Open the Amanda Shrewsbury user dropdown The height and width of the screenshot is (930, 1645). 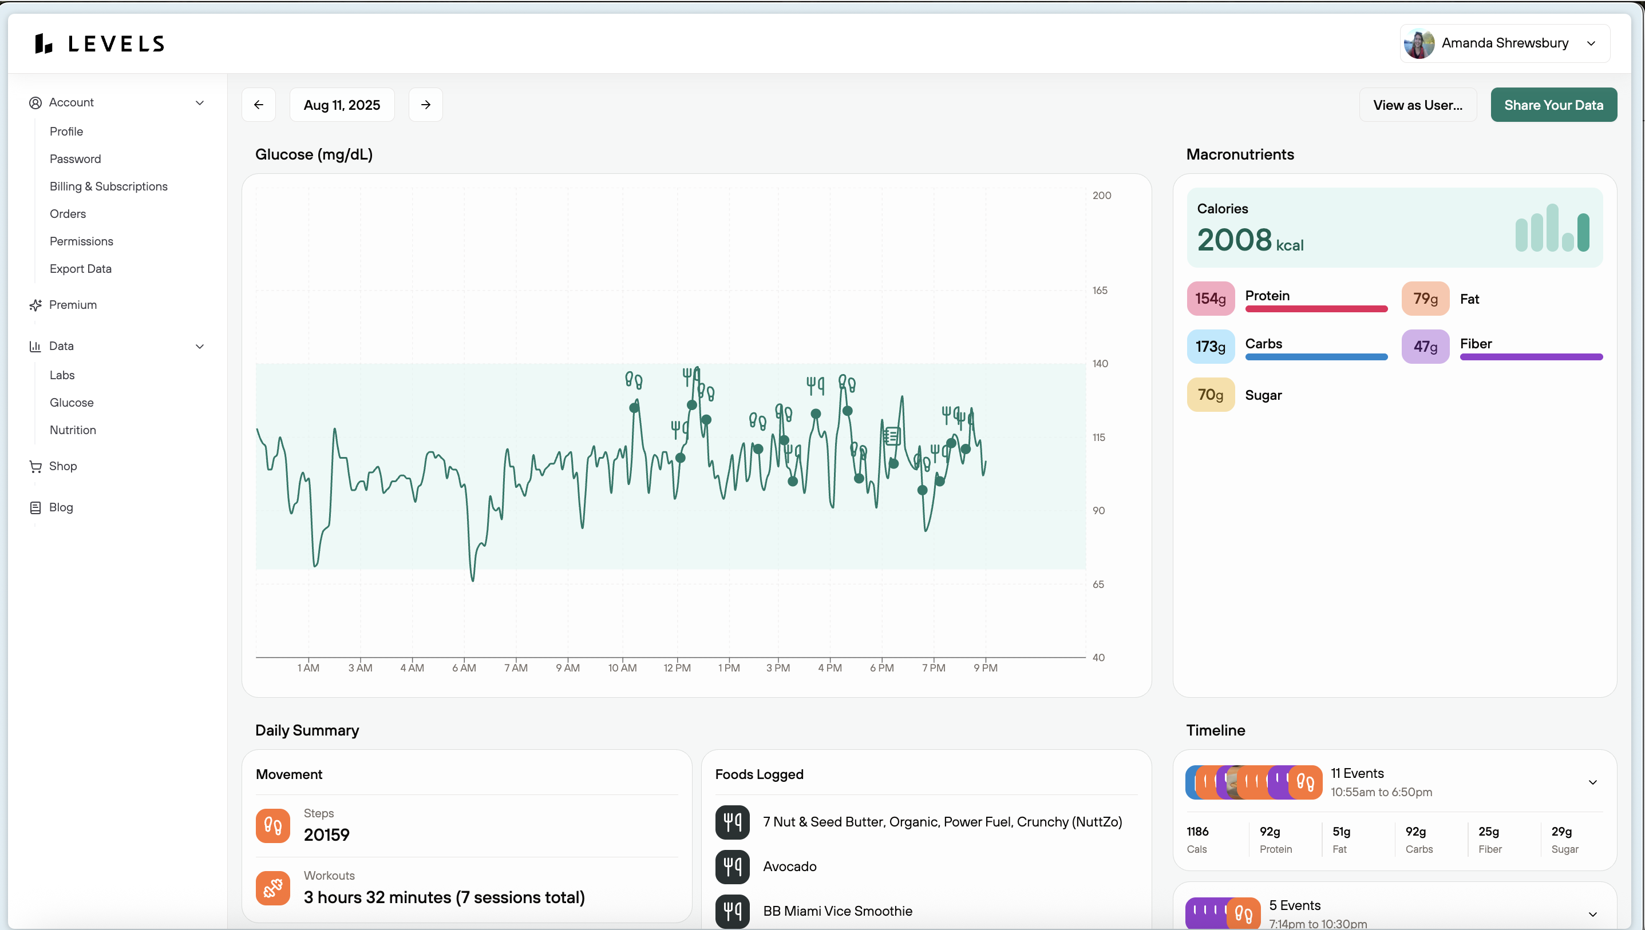click(1504, 43)
